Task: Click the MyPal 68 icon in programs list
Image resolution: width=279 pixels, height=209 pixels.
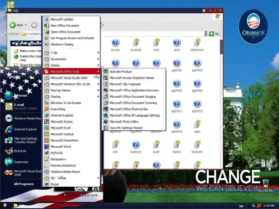Action: coord(47,153)
